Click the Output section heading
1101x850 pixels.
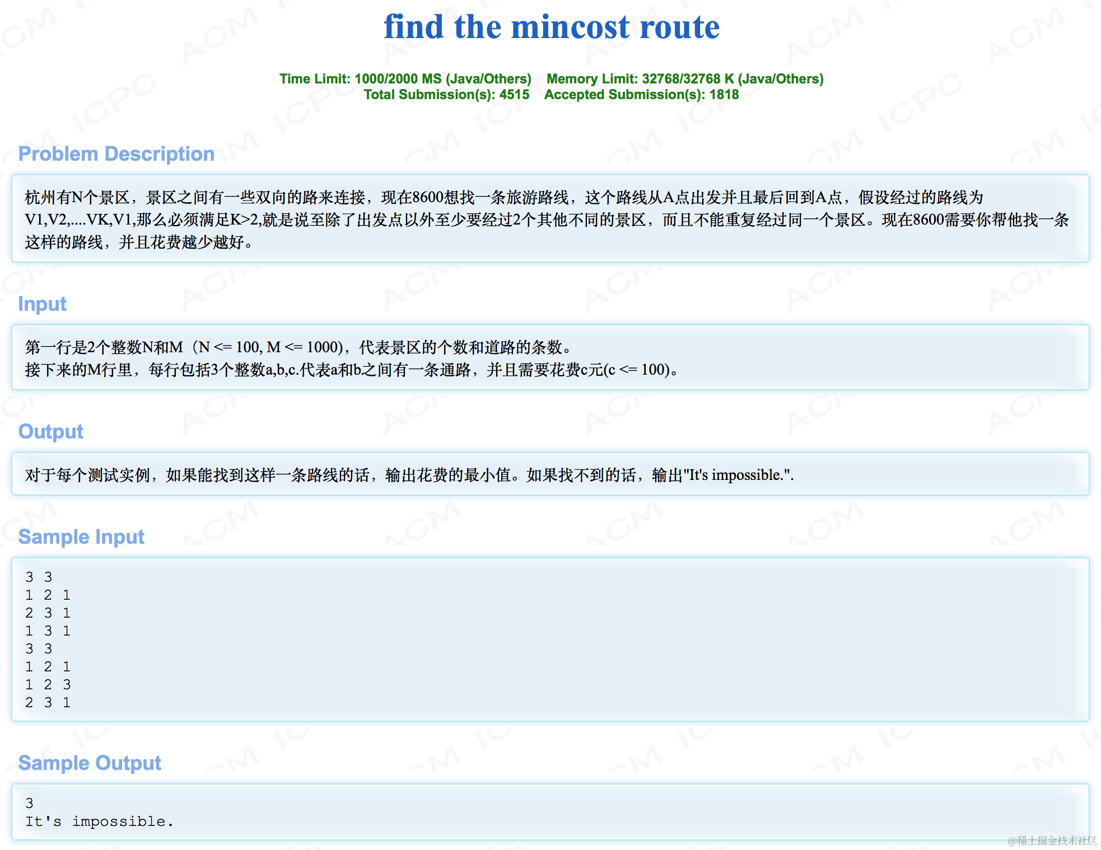pos(50,432)
